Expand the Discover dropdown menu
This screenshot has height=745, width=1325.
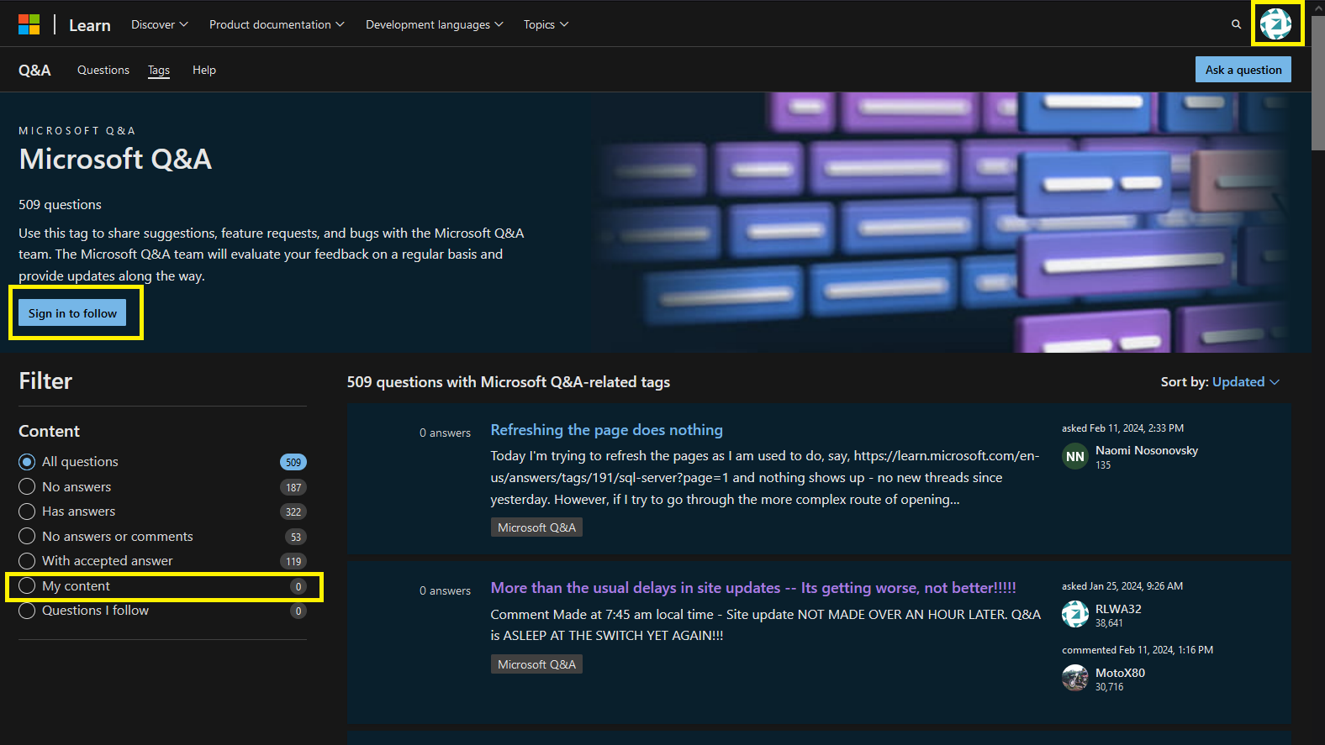click(x=160, y=24)
